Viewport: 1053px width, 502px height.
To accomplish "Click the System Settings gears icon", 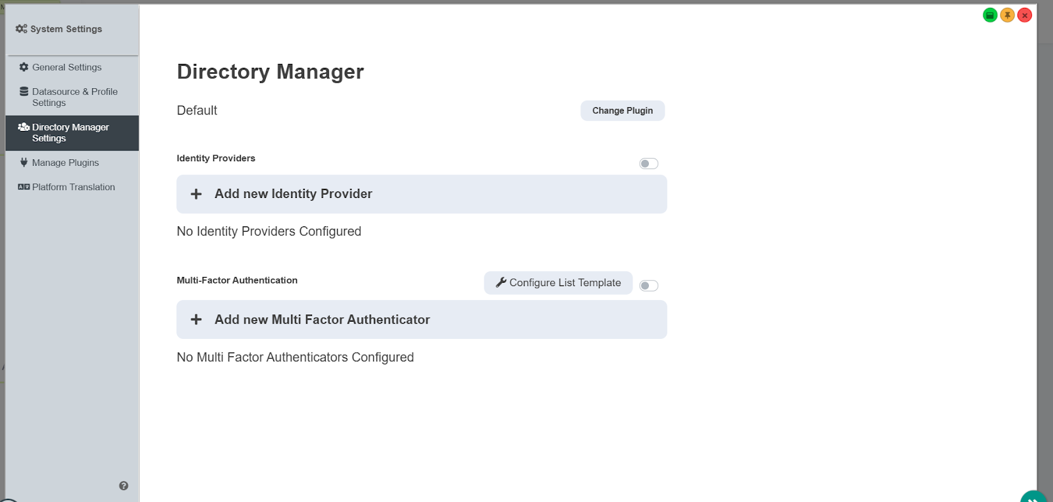I will pos(22,29).
